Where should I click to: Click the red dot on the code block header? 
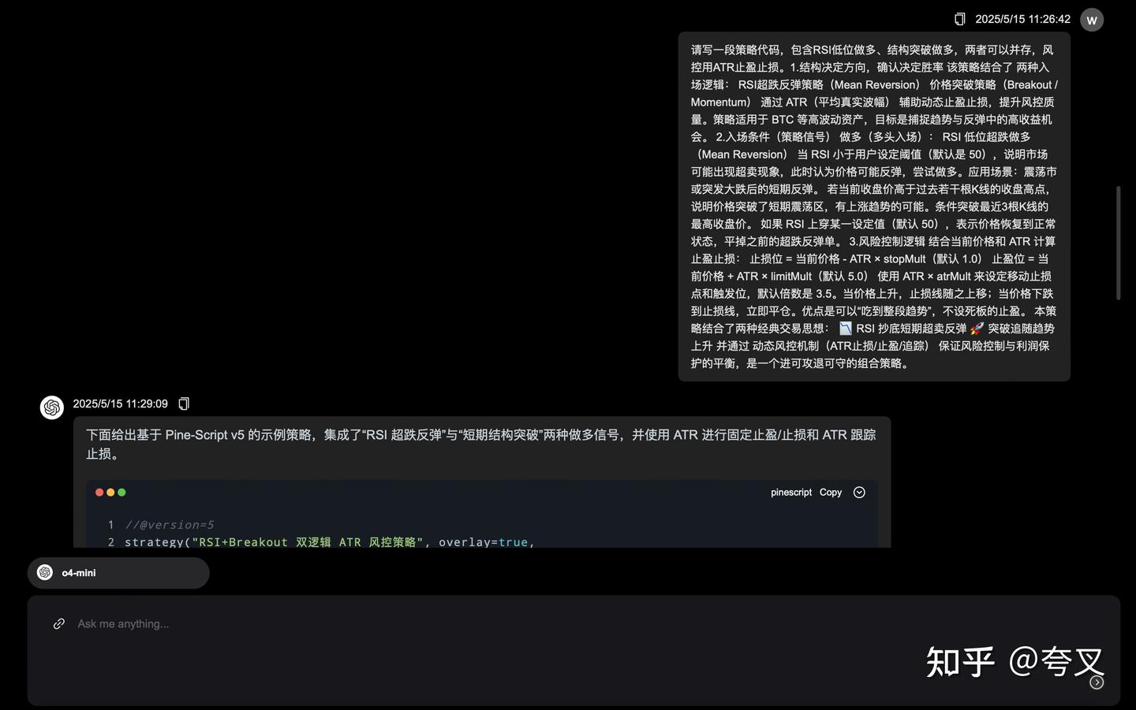coord(97,491)
